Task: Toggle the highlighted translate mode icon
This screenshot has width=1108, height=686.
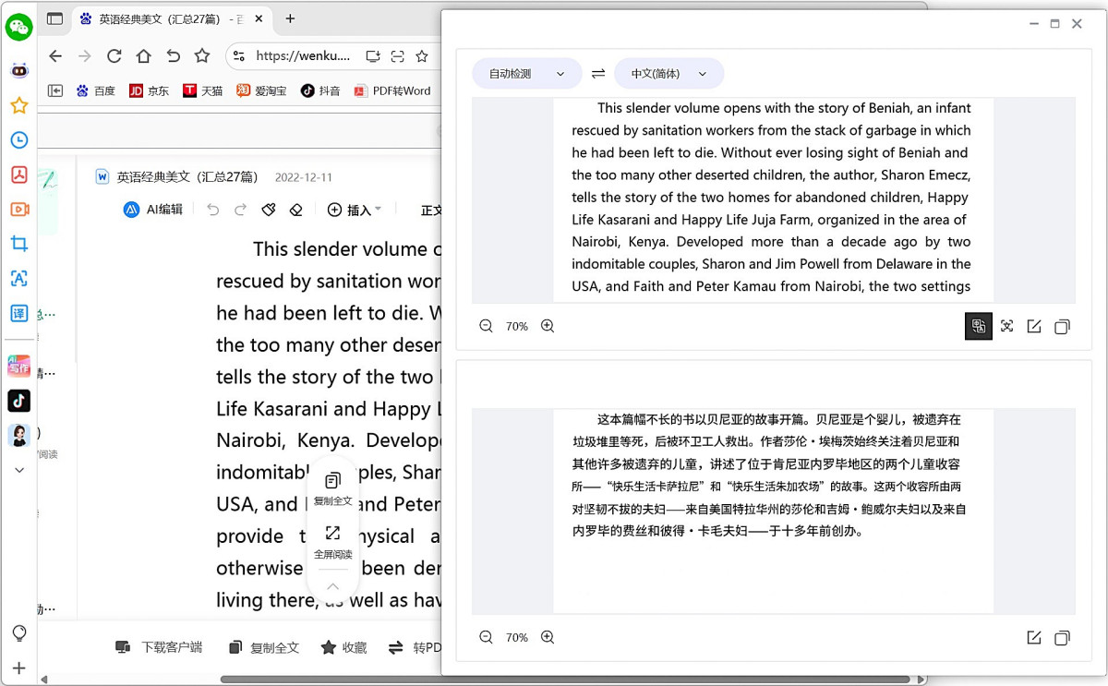Action: 979,326
